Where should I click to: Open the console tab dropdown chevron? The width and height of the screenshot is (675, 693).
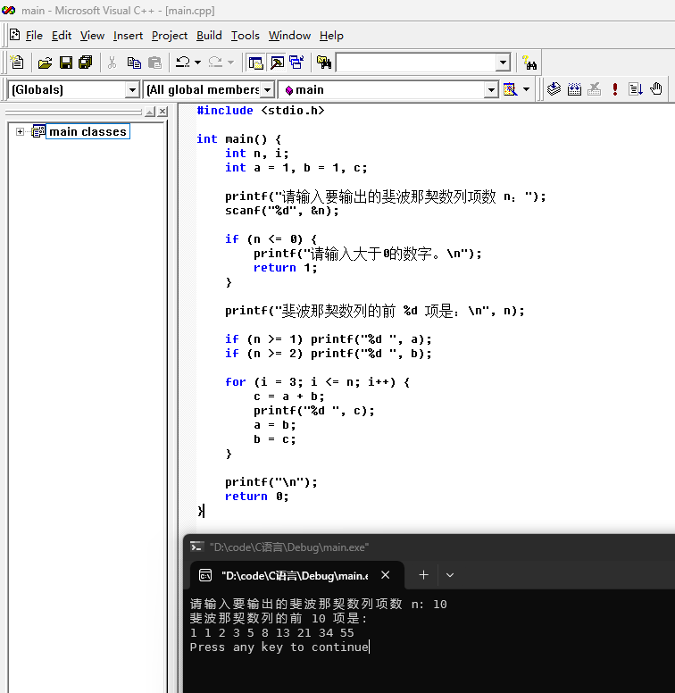pos(450,575)
